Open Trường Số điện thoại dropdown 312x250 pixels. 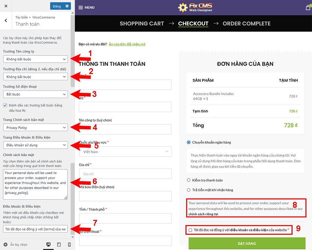(x=35, y=94)
